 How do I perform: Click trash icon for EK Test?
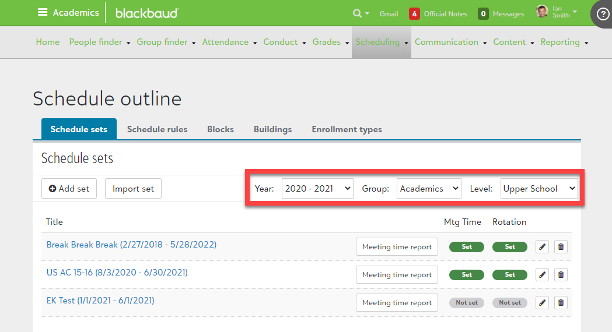tap(561, 302)
